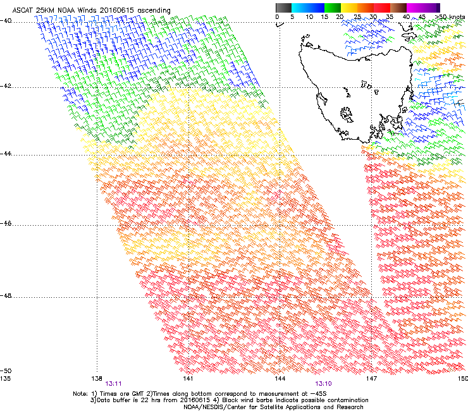Click the cyan-to-blue 5-15 knots legend segment
The height and width of the screenshot is (411, 468).
point(308,8)
